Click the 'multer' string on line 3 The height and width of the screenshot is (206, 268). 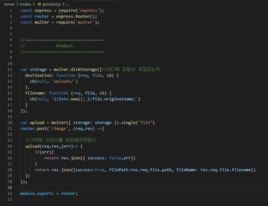click(x=85, y=22)
